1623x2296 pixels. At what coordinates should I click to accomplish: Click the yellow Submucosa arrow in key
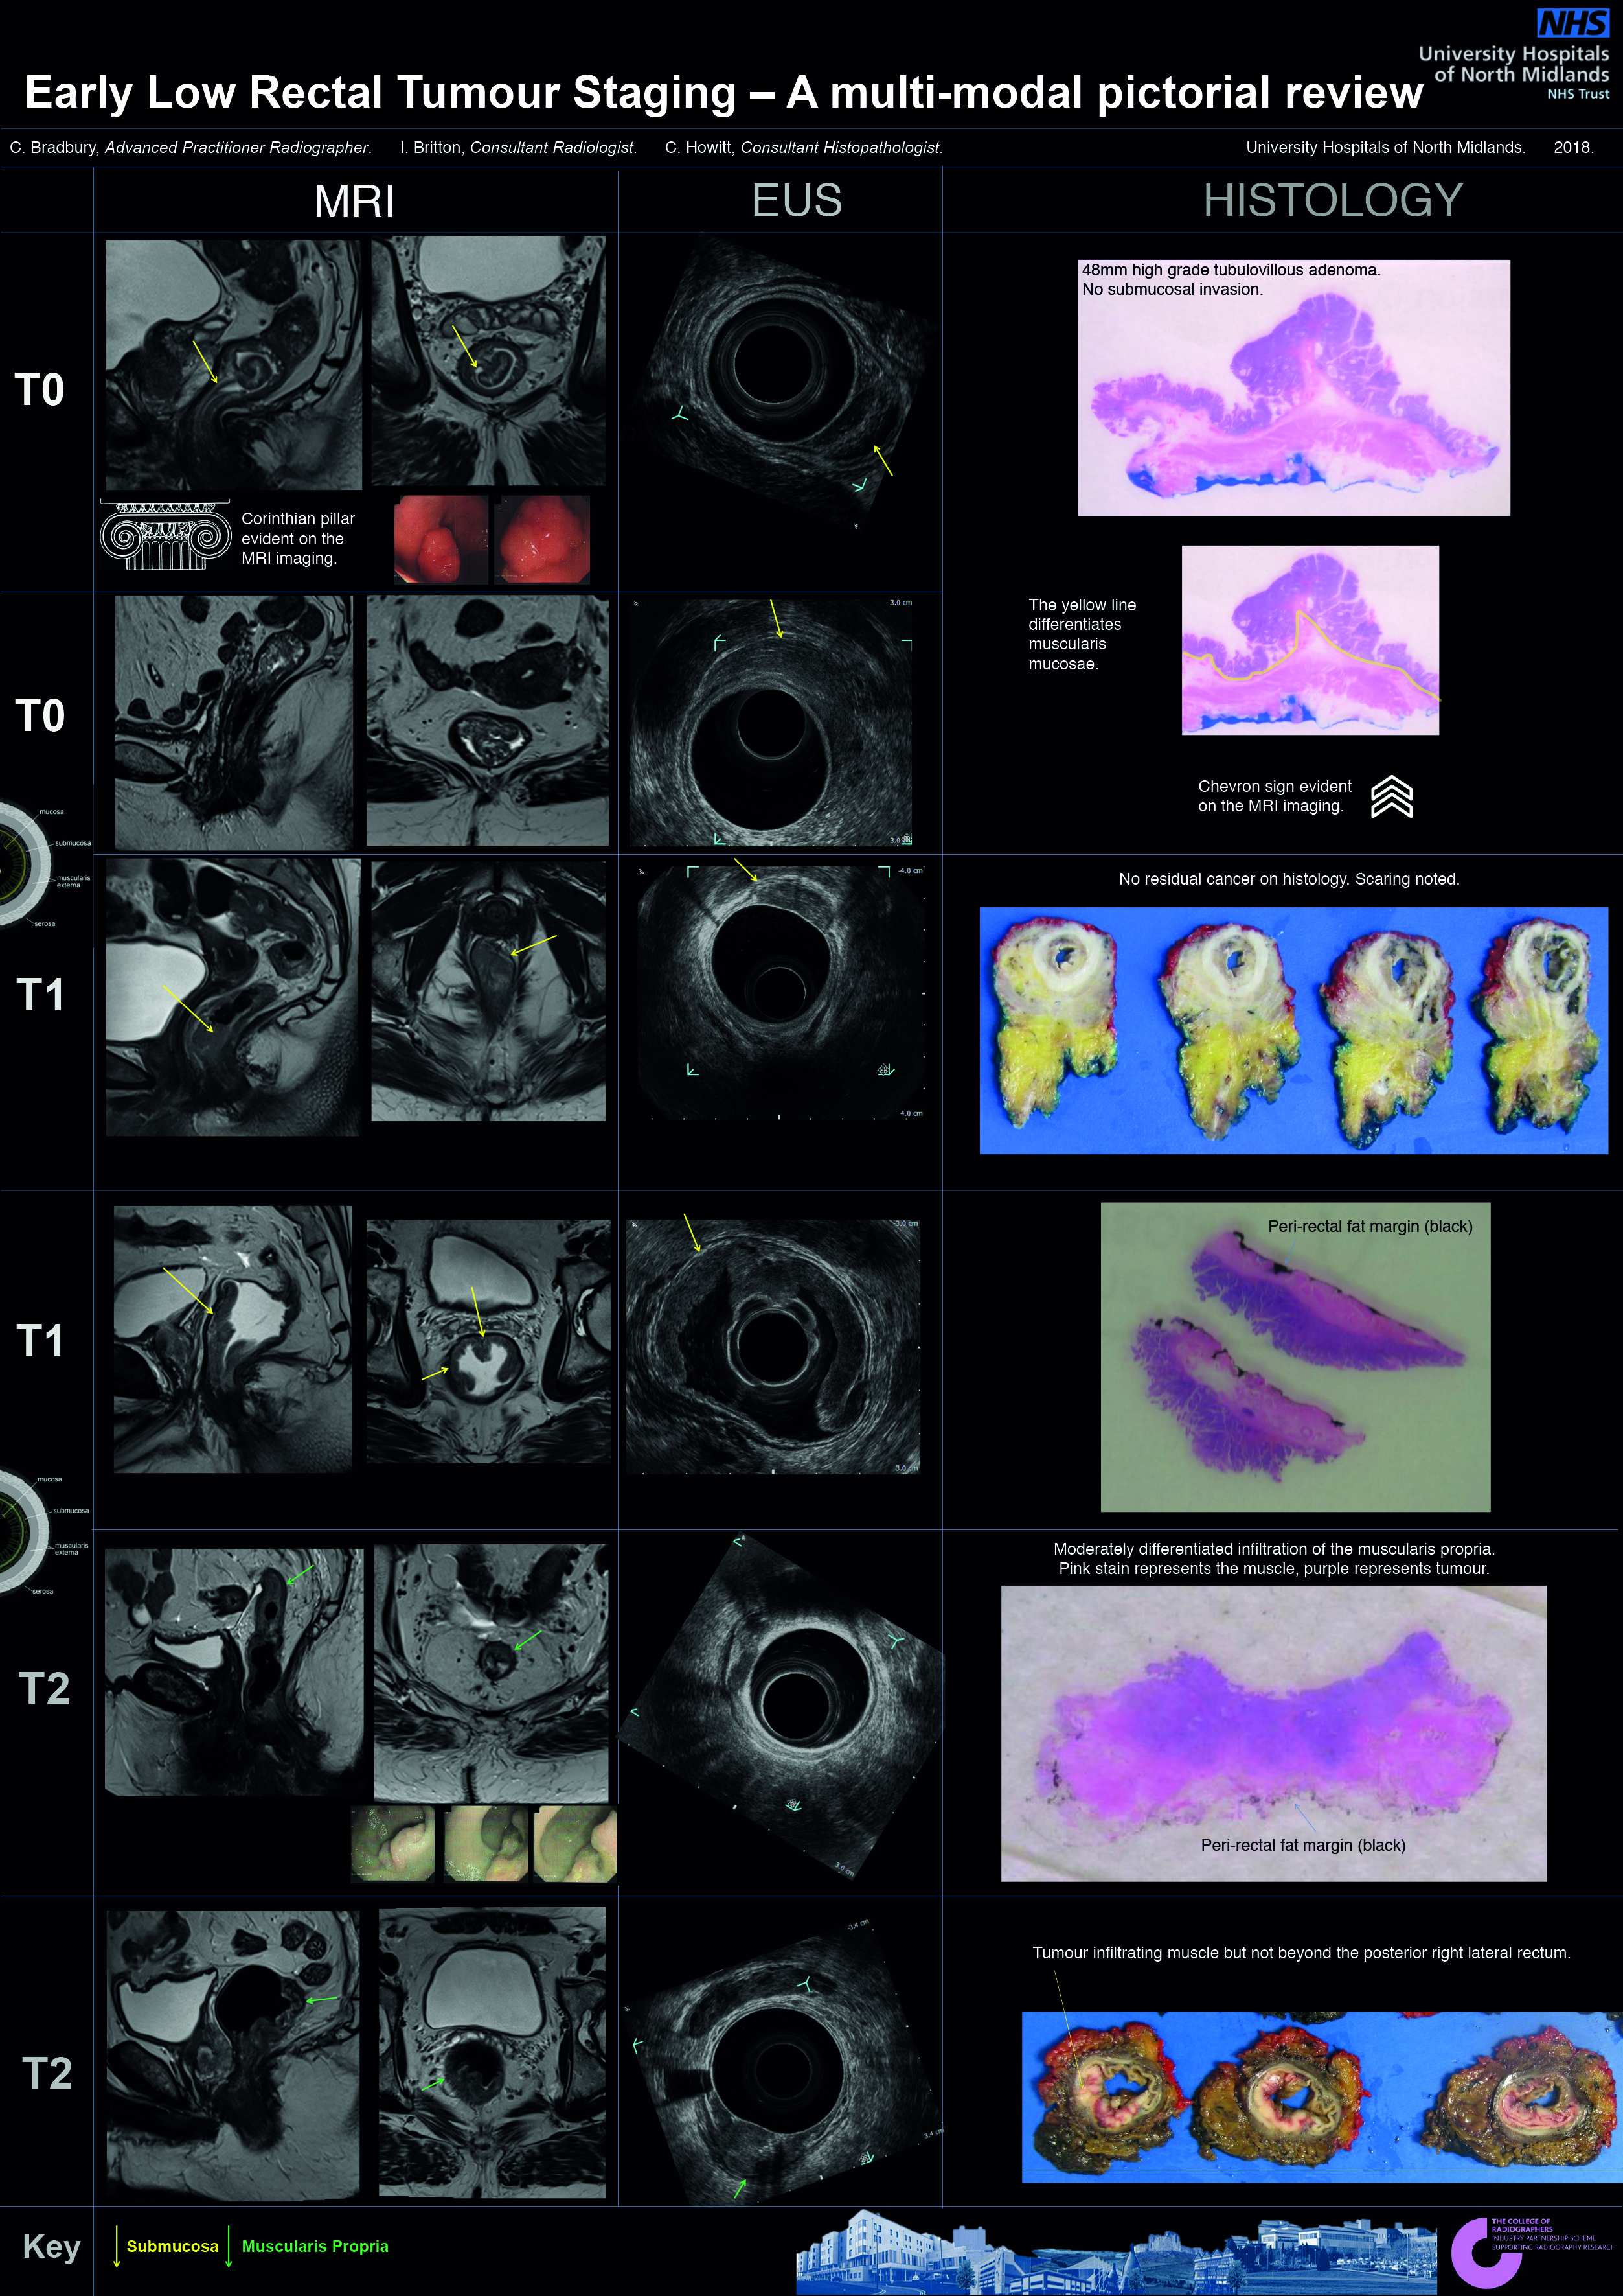[x=117, y=2246]
